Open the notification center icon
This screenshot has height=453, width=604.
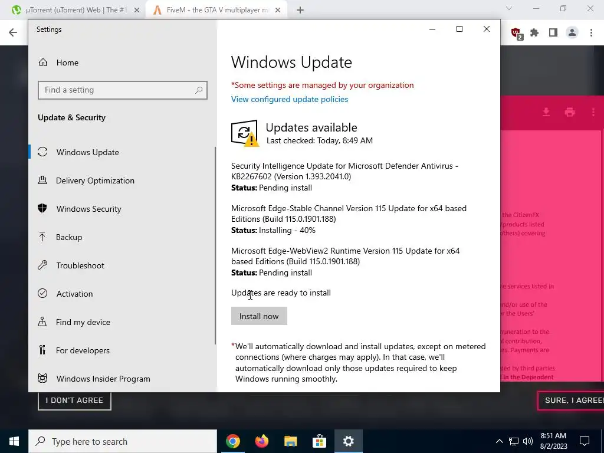pyautogui.click(x=585, y=441)
